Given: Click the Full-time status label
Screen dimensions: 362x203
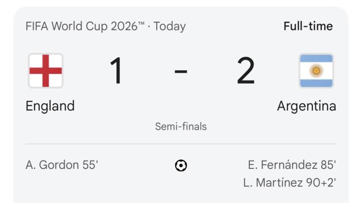Looking at the screenshot, I should [x=308, y=26].
